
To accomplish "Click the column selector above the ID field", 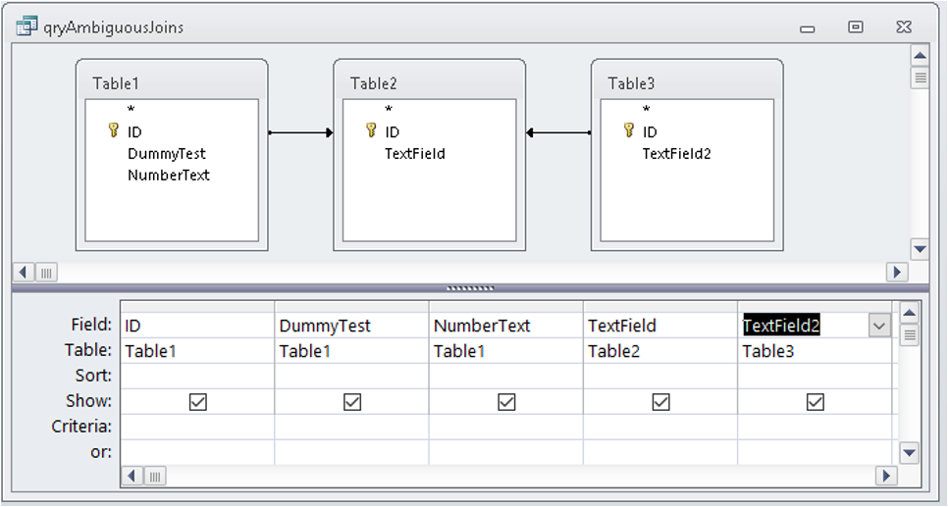I will click(197, 306).
